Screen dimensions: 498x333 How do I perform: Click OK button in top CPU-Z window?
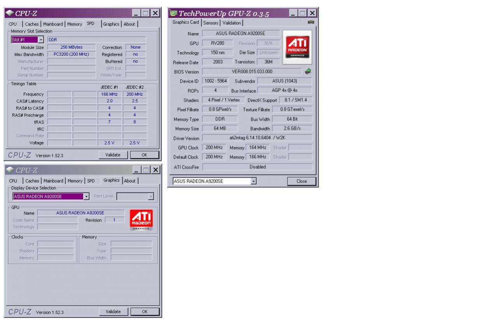point(144,155)
